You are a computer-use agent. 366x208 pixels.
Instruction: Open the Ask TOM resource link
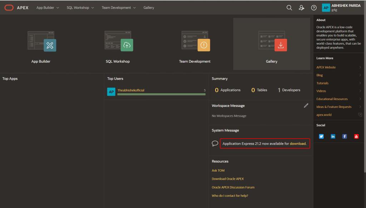(218, 170)
